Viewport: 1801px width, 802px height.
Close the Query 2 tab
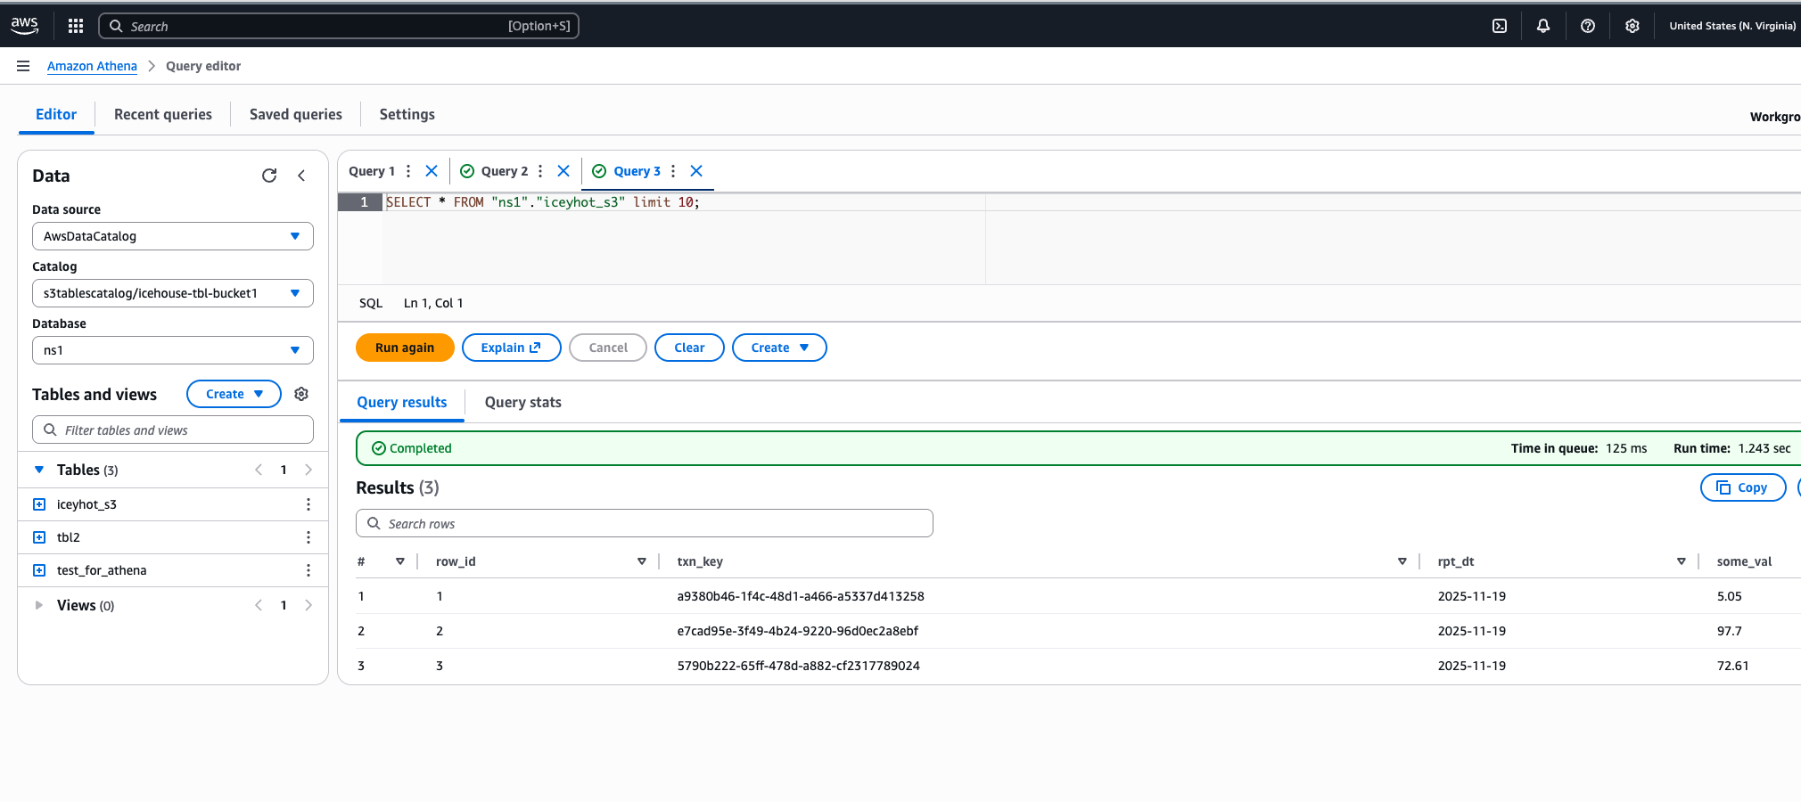(x=563, y=171)
